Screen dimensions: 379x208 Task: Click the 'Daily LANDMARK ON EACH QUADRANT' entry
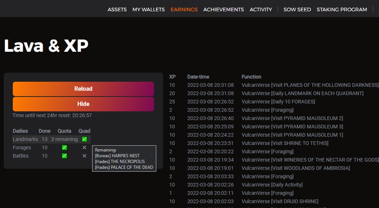pyautogui.click(x=302, y=93)
